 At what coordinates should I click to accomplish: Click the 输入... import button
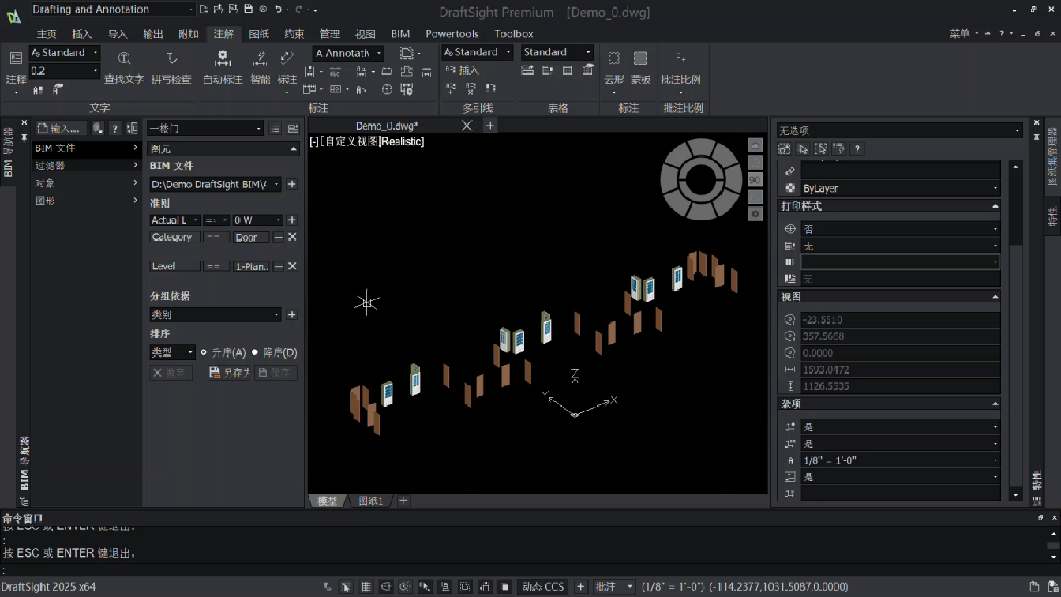pos(61,129)
